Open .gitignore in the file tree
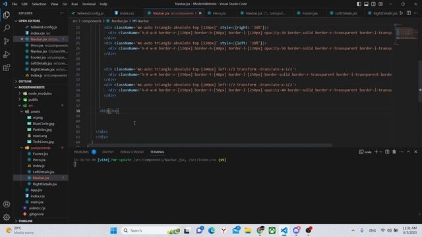Screen dimensions: 422x237 [36, 214]
